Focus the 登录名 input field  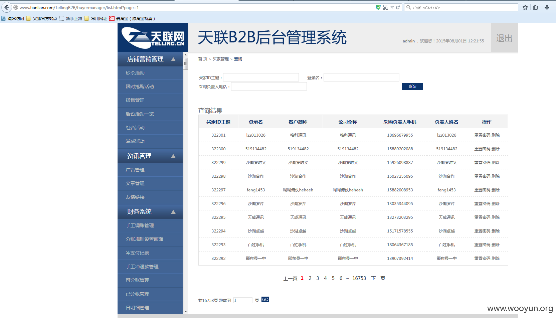[x=361, y=77]
